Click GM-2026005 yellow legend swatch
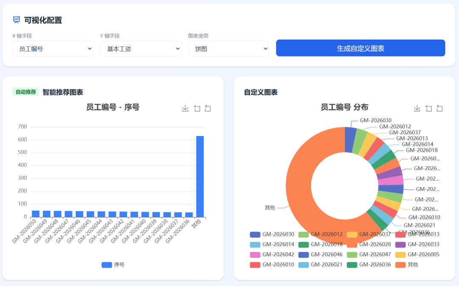Screen dimensions: 459x286 (400, 255)
